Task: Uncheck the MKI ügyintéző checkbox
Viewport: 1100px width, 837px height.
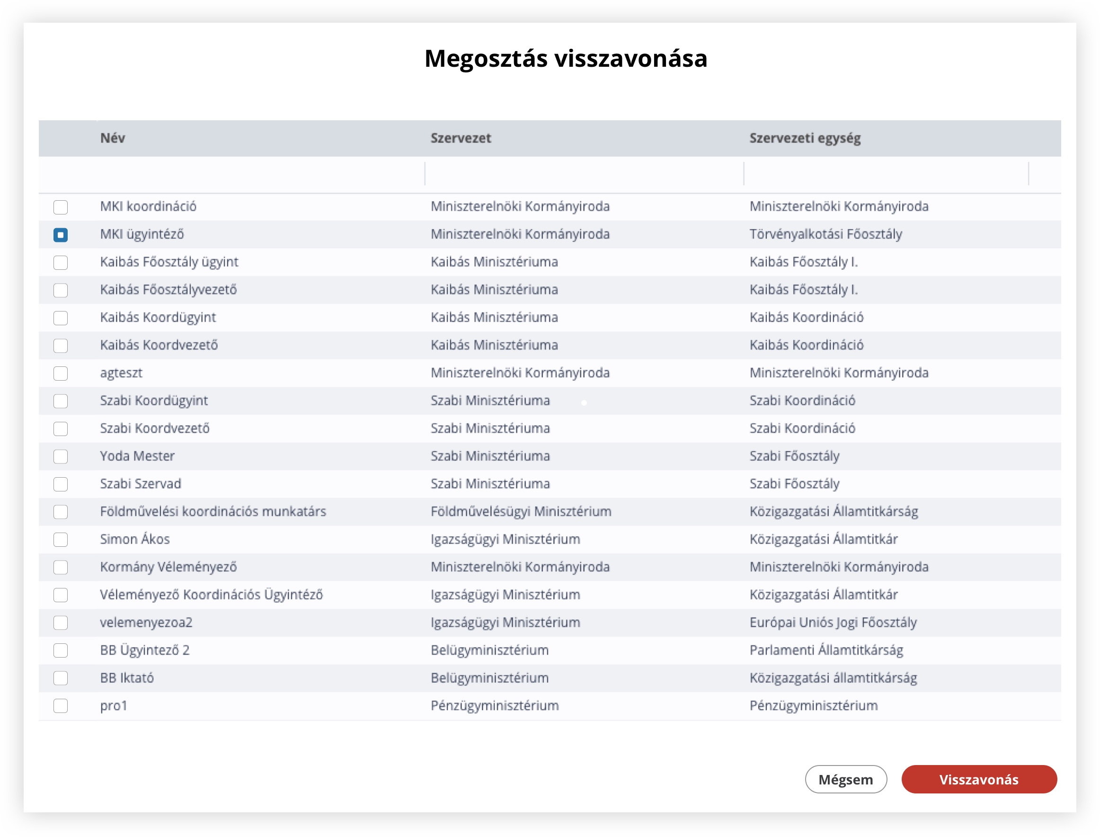Action: click(60, 235)
